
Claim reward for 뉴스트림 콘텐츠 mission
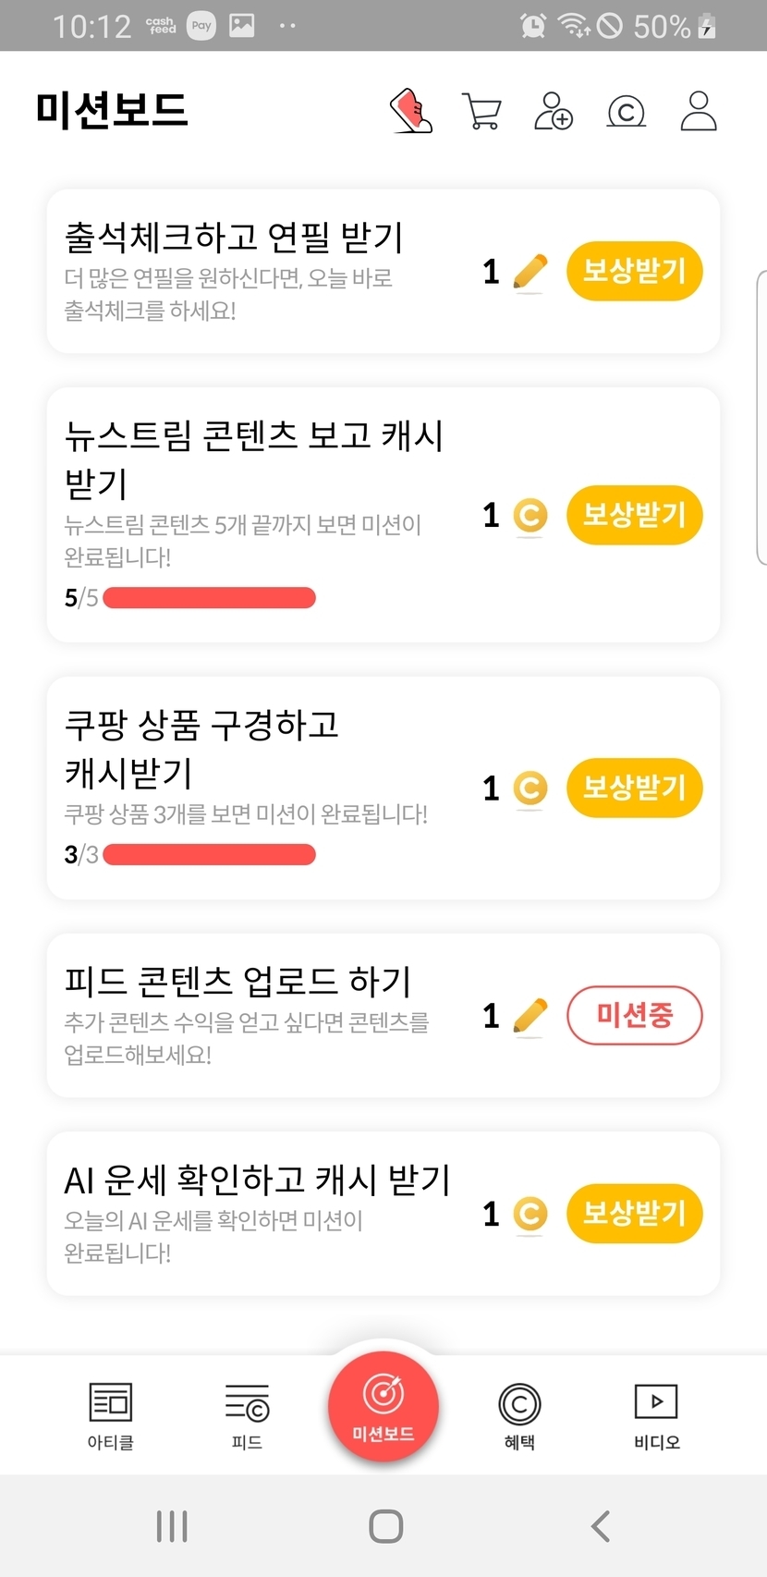pos(634,515)
